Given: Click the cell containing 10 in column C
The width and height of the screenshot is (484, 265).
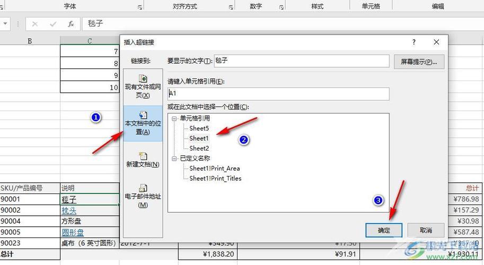Looking at the screenshot, I should pos(90,87).
